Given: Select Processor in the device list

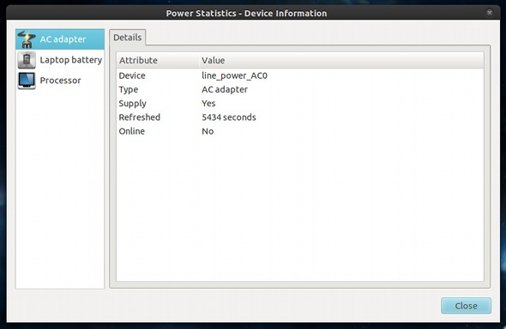Looking at the screenshot, I should pyautogui.click(x=60, y=81).
